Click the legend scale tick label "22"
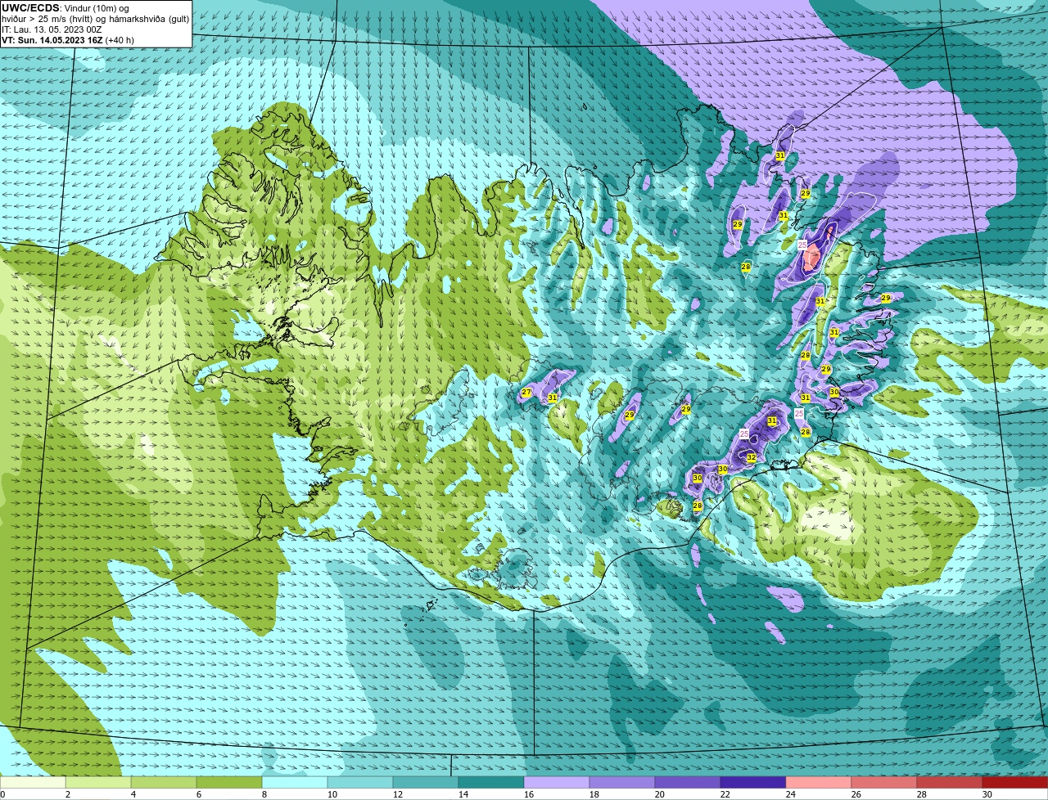Screen dimensions: 1048x800 tap(725, 794)
